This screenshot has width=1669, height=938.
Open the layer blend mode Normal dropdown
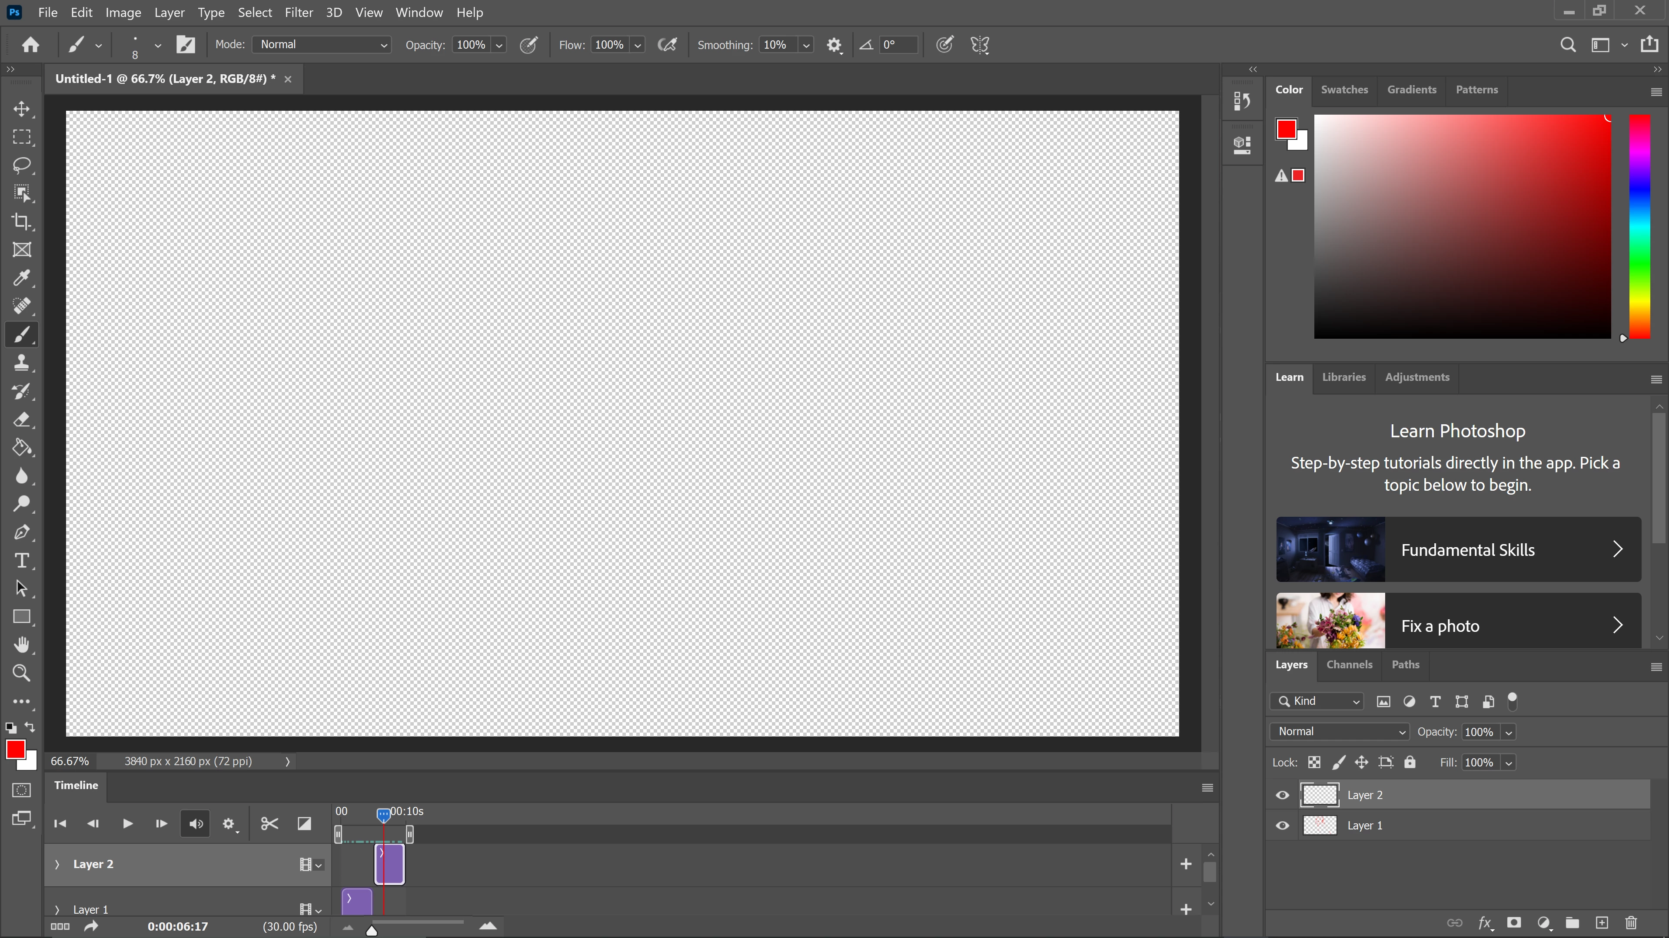[x=1339, y=732]
